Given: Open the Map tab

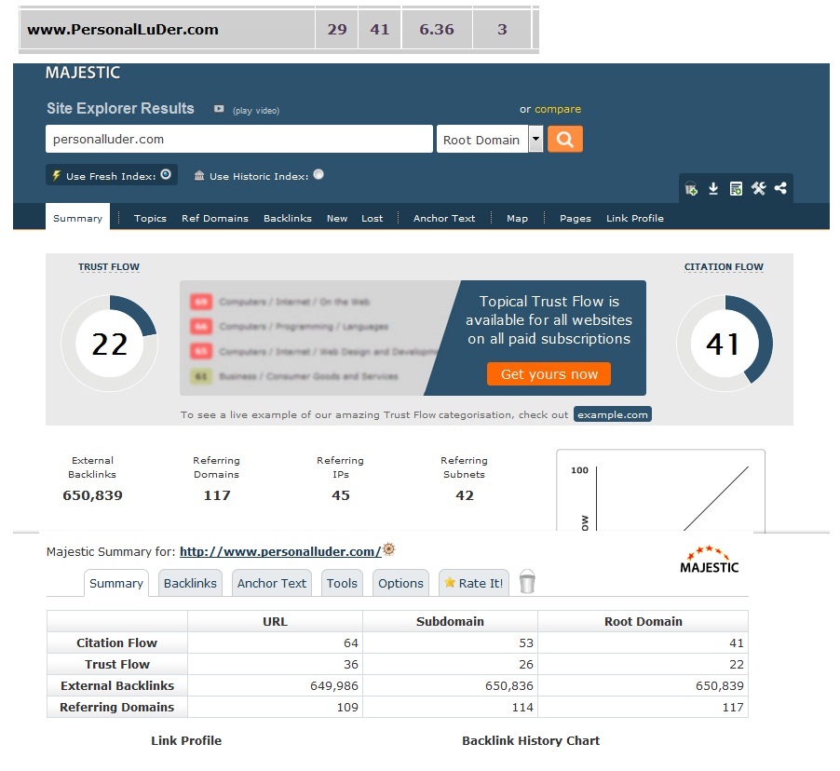Looking at the screenshot, I should coord(517,218).
